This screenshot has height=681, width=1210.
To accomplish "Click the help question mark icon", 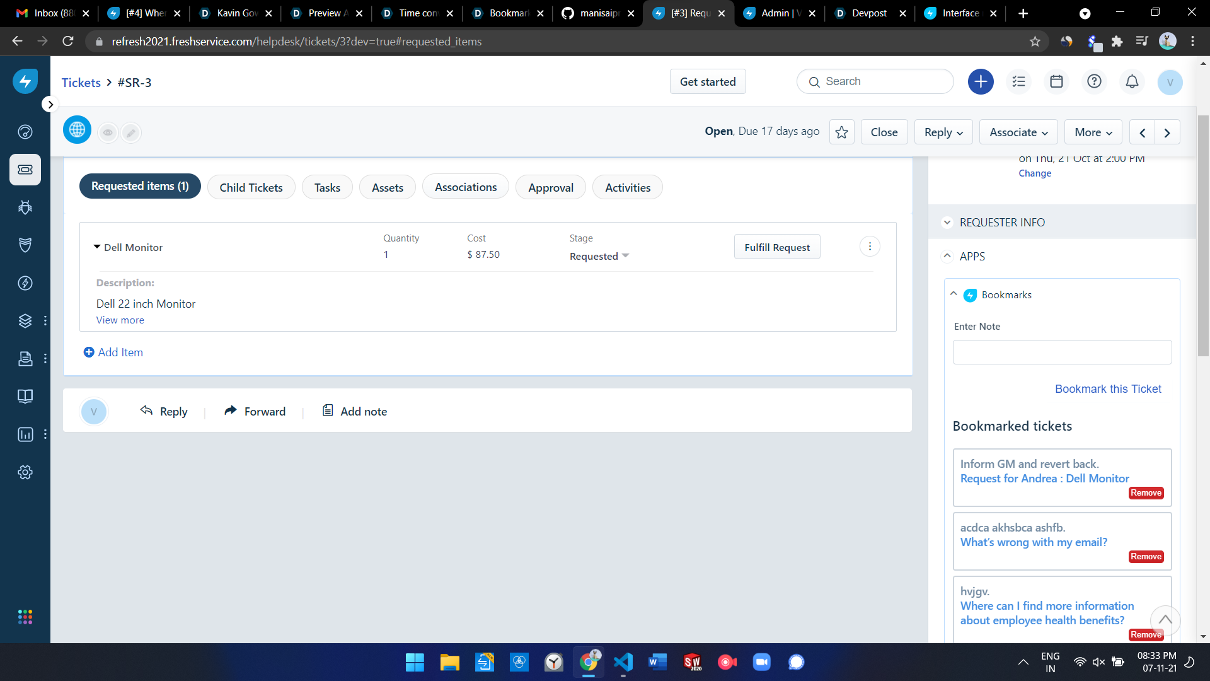I will (x=1094, y=82).
